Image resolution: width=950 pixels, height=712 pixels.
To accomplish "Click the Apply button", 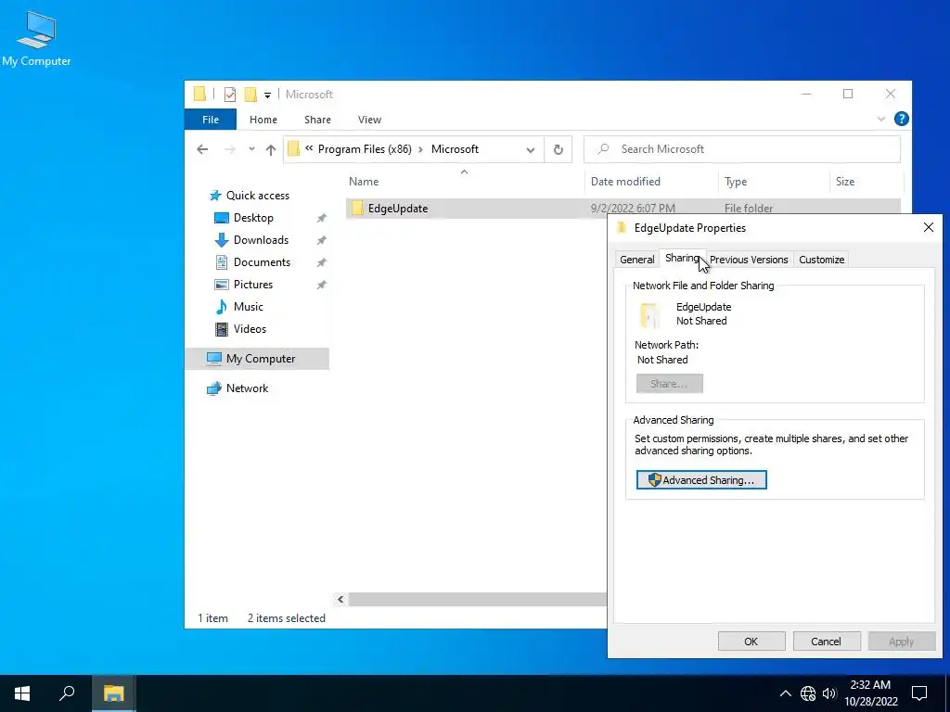I will click(x=902, y=642).
